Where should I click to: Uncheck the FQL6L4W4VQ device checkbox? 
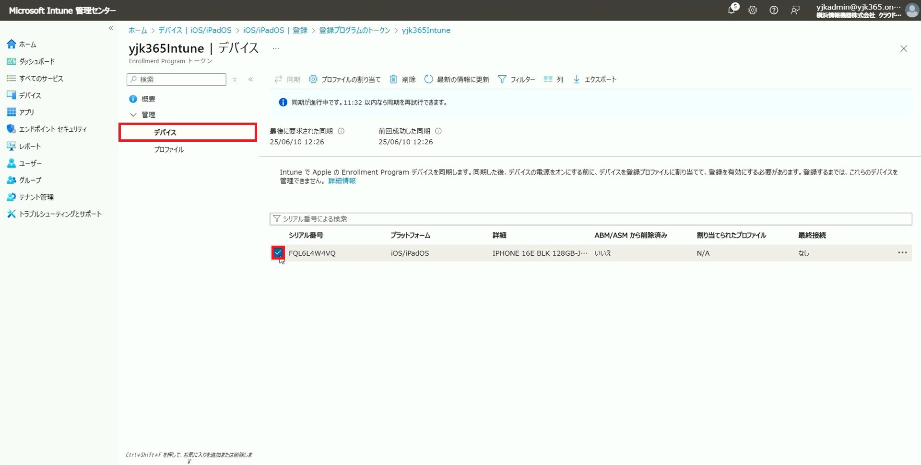[x=278, y=253]
